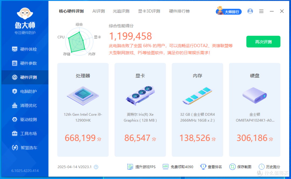Switch to AI评测 tab
This screenshot has height=179, width=291.
99,11
